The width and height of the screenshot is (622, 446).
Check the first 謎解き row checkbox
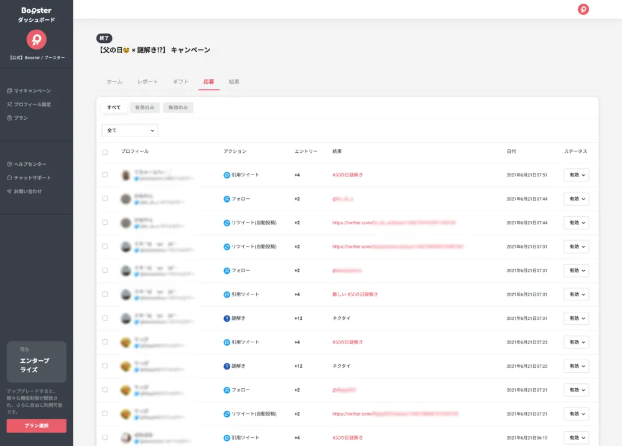(x=105, y=318)
